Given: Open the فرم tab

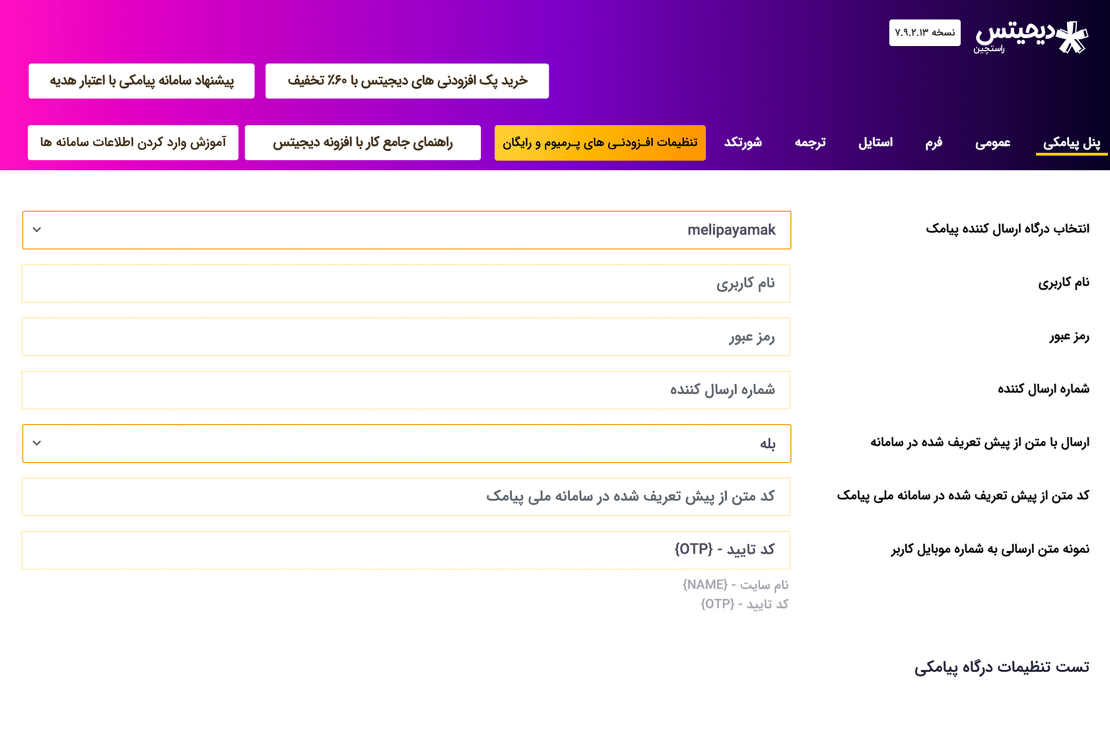Looking at the screenshot, I should point(934,143).
